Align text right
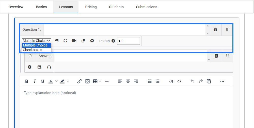The width and height of the screenshot is (254, 128). pos(136,81)
